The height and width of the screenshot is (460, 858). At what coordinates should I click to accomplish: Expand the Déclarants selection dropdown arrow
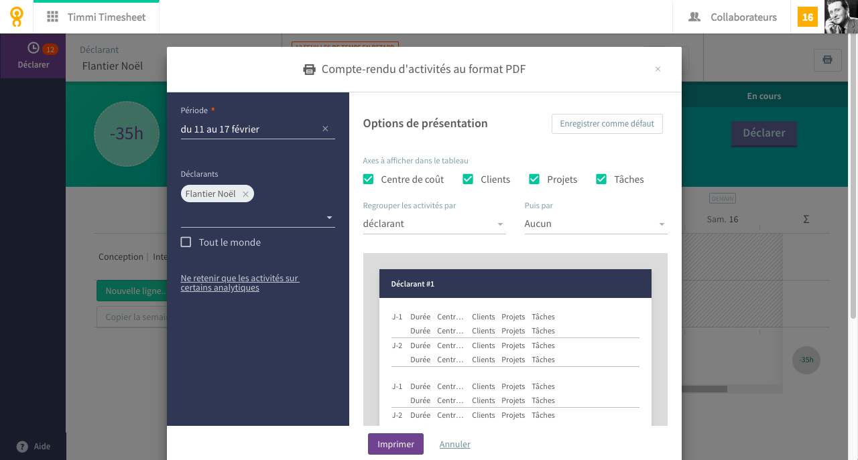329,218
